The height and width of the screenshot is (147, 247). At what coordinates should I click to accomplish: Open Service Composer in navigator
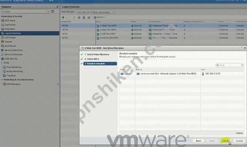point(13,55)
